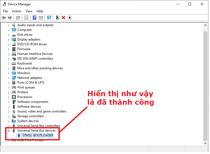This screenshot has width=210, height=154.
Task: Open the File menu
Action: point(5,11)
